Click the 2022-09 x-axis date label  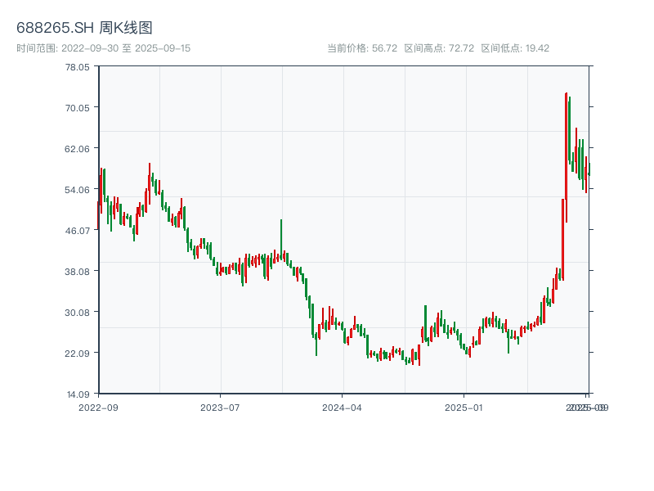pos(98,407)
